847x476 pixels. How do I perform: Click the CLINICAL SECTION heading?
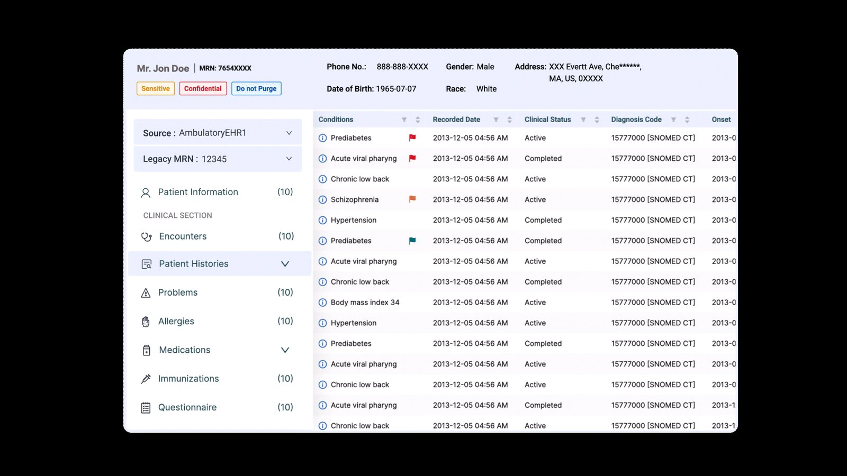click(177, 215)
